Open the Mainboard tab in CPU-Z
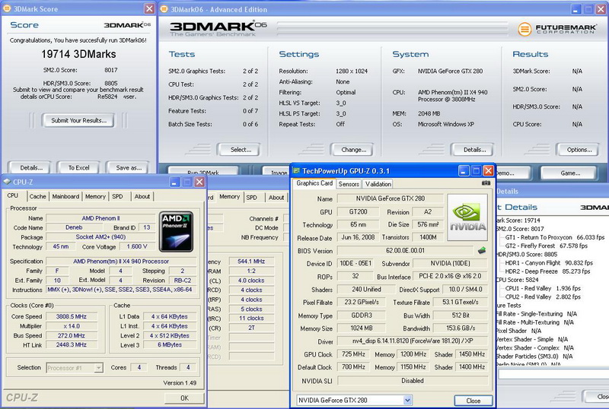 pos(65,196)
